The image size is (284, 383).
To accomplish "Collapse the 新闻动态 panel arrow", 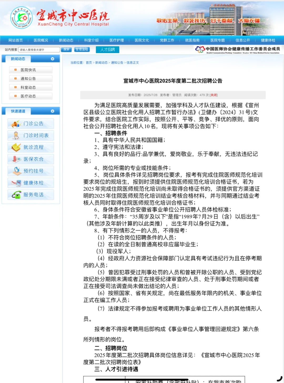I will (x=53, y=59).
